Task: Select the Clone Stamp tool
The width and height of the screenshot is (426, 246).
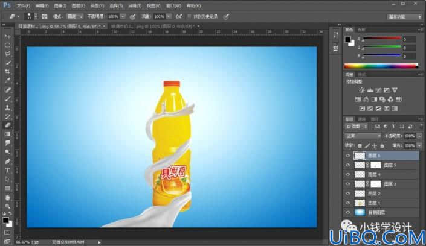Action: [7, 108]
